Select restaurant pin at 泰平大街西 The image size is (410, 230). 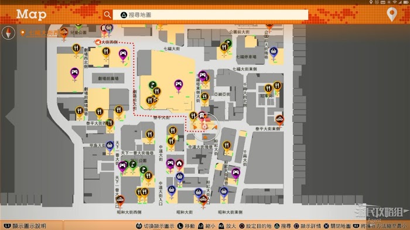(110, 124)
